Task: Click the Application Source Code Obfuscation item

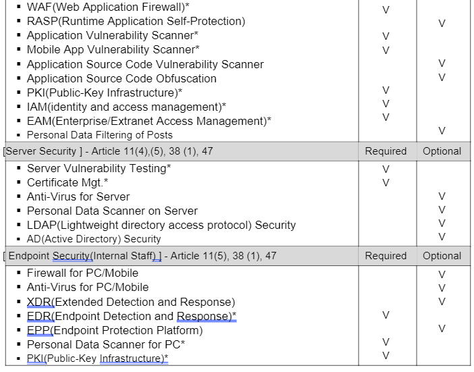Action: coord(121,78)
